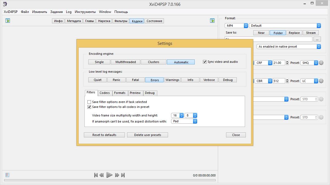Screen dimensions: 330x185
Task: Set log level to Warnings
Action: [172, 80]
